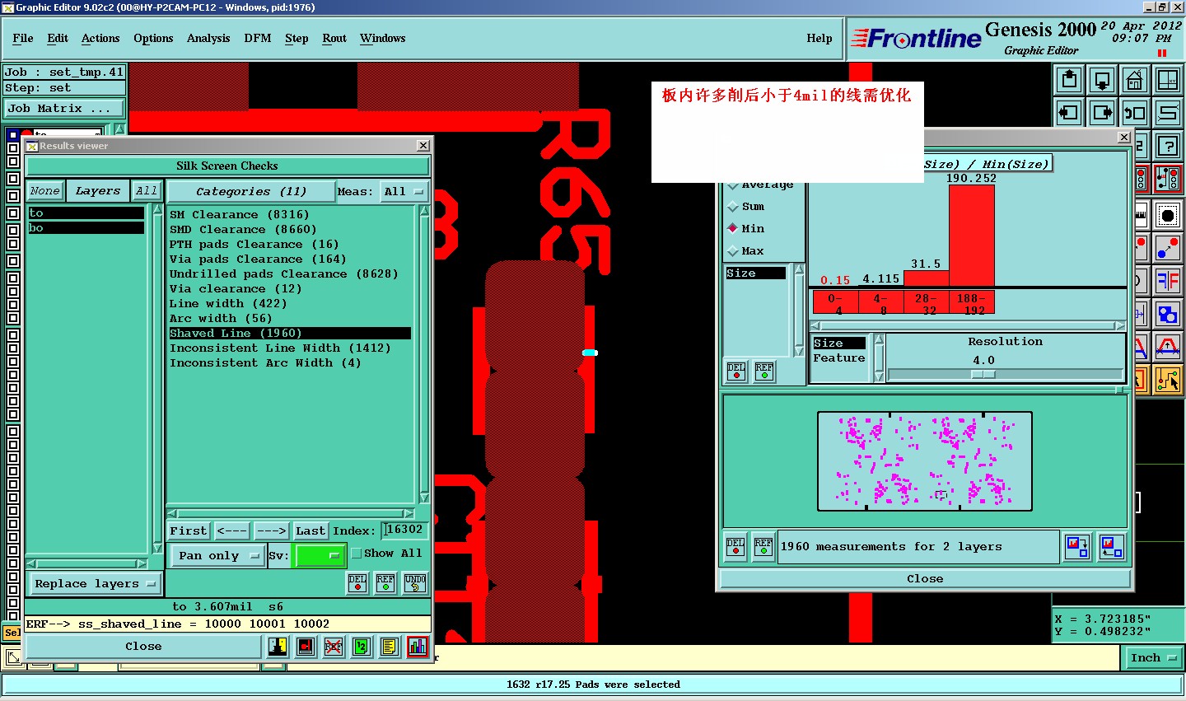Image resolution: width=1186 pixels, height=701 pixels.
Task: Toggle the None layers selection button
Action: coord(45,191)
